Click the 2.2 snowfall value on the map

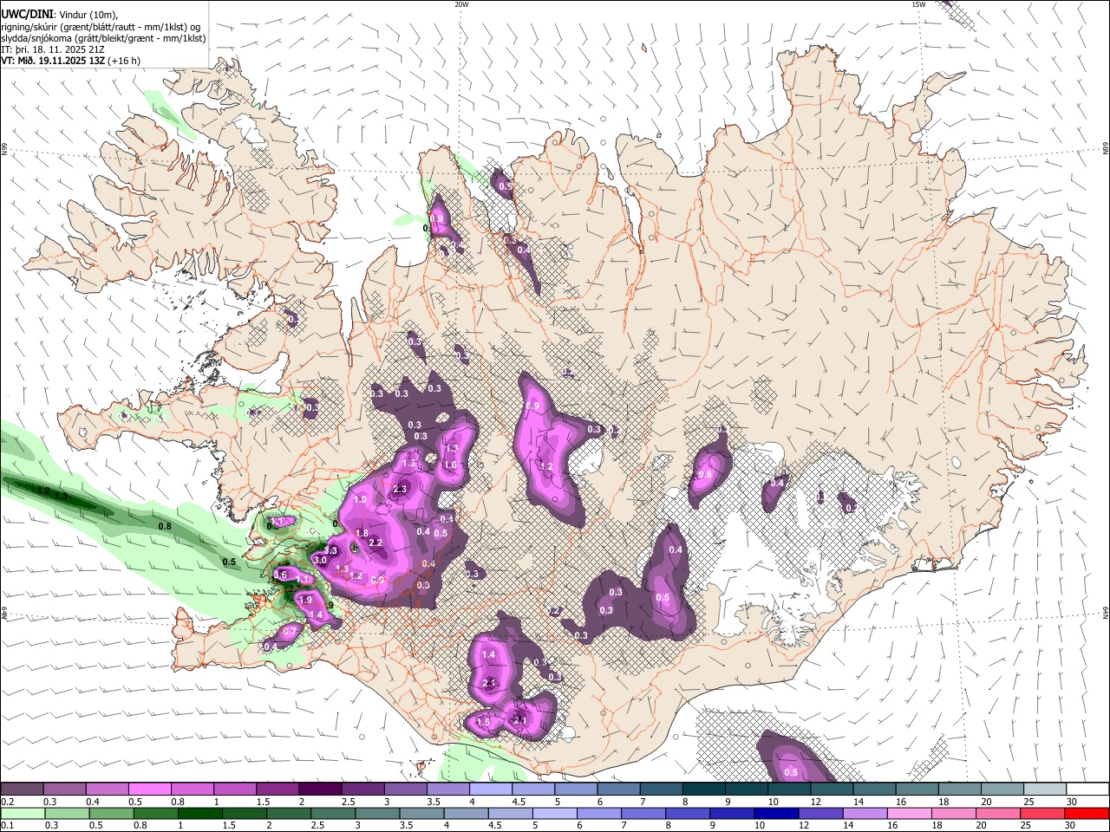(375, 543)
